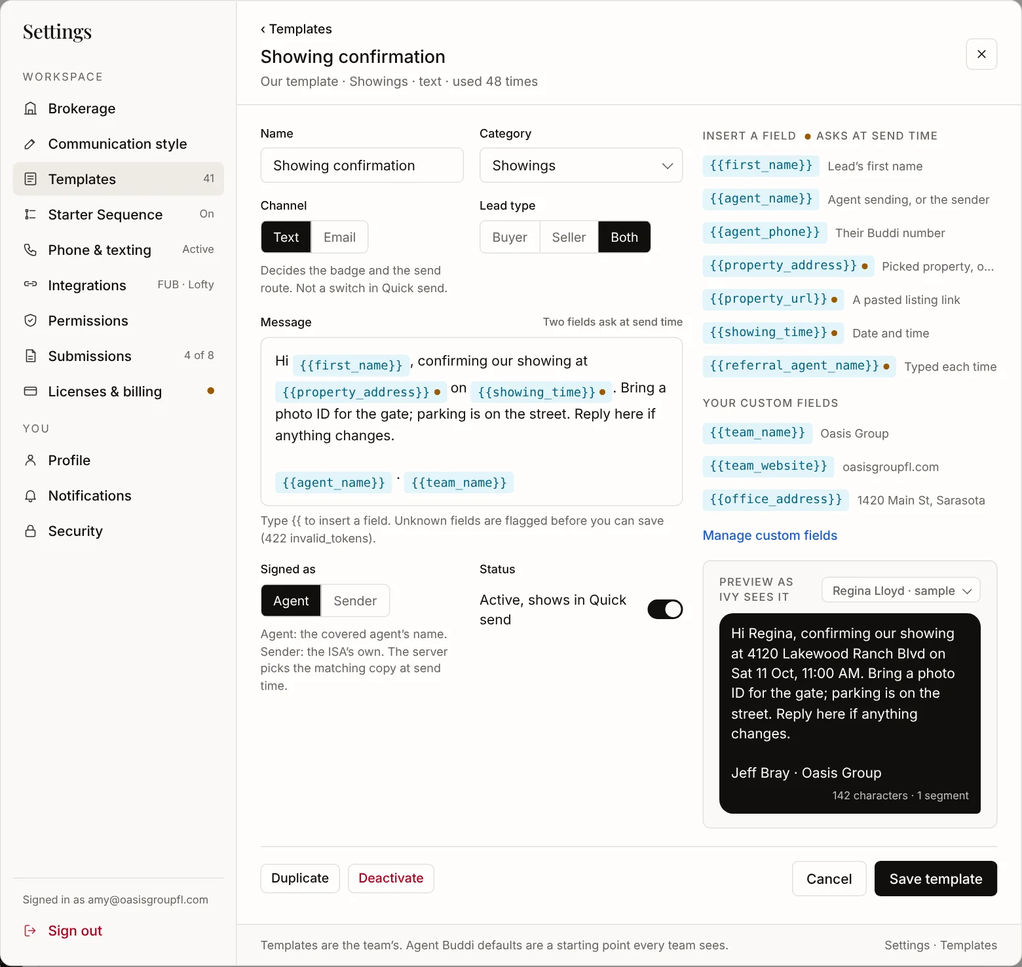Click the Brokerage building icon
This screenshot has width=1022, height=967.
[30, 109]
